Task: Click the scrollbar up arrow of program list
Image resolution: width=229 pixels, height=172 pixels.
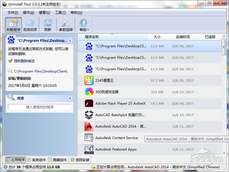Action: point(224,36)
